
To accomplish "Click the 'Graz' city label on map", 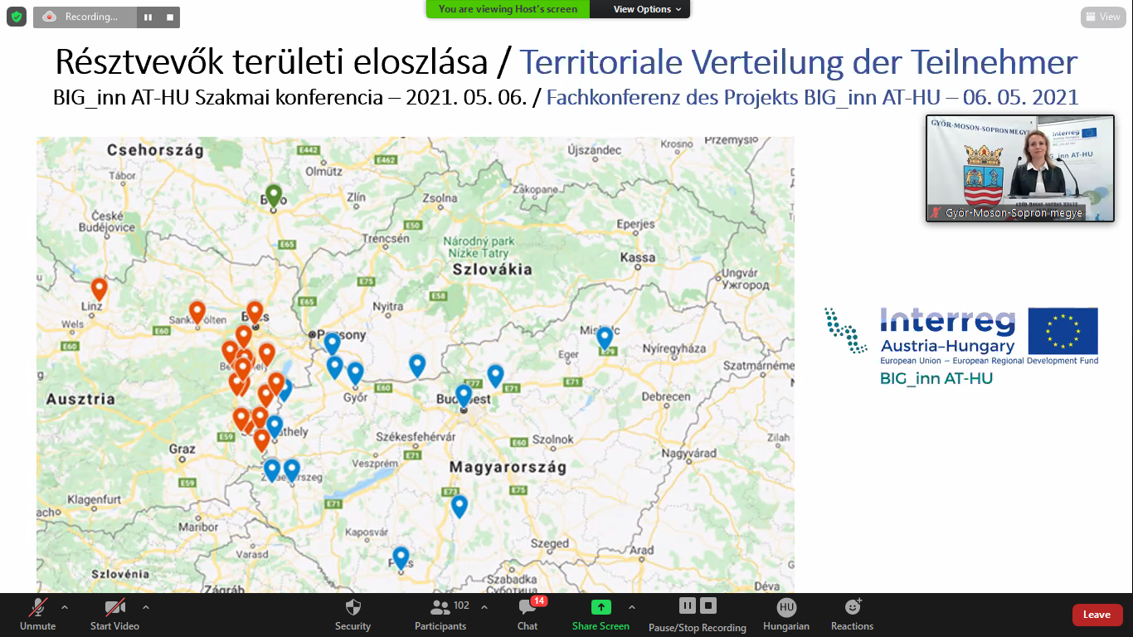I will pos(182,449).
